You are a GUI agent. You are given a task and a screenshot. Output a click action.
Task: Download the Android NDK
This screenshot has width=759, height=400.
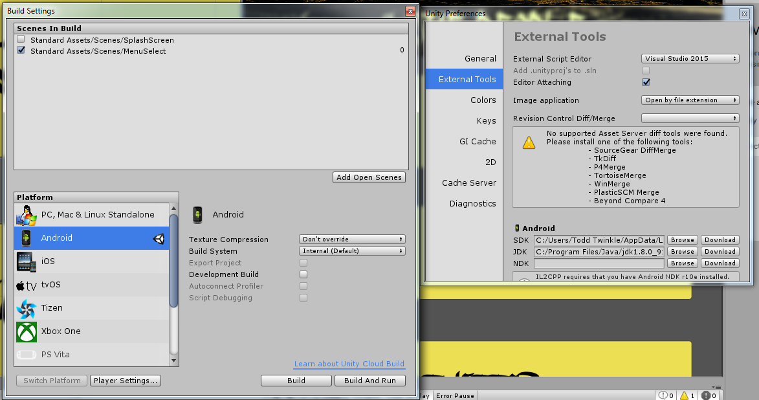coord(720,263)
